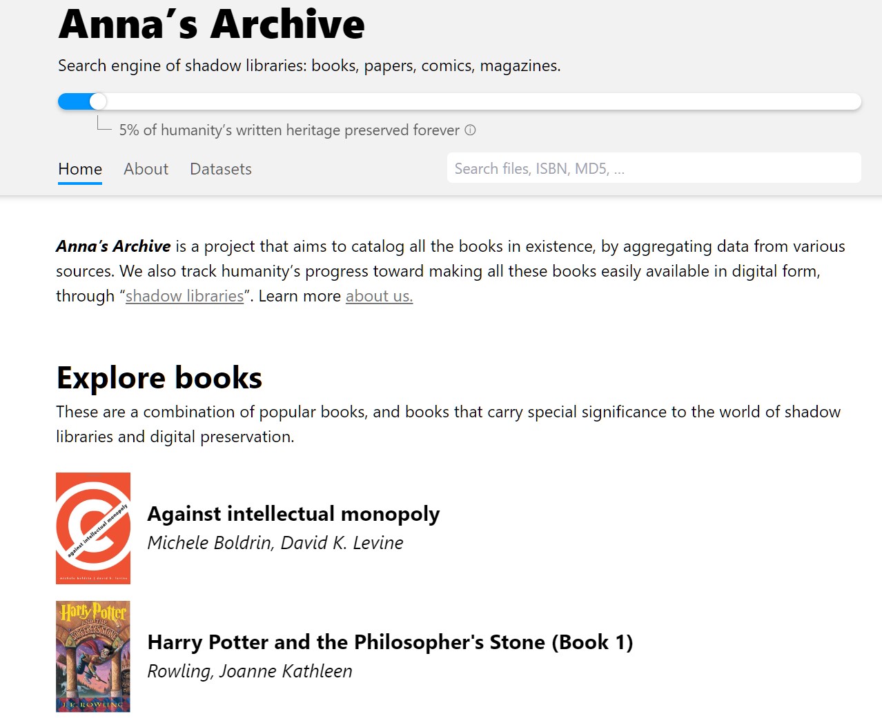
Task: Click the large Anna's Archive header title
Action: click(x=211, y=25)
